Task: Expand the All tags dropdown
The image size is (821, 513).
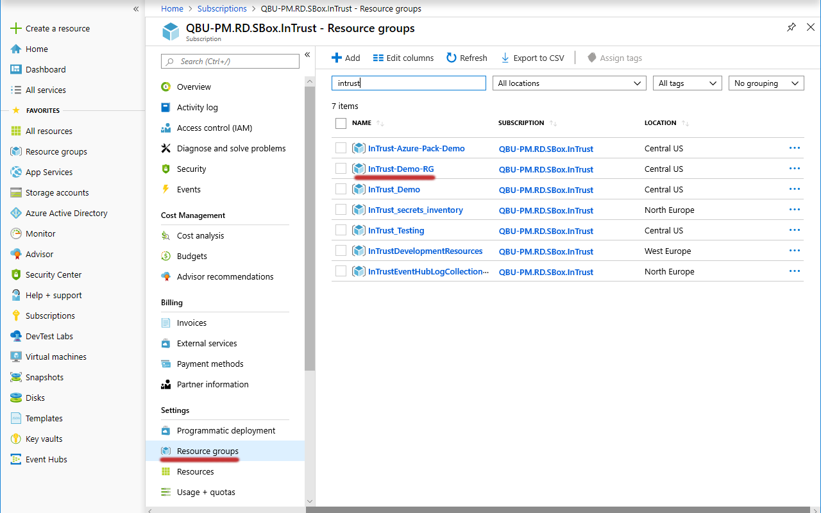Action: pos(687,83)
